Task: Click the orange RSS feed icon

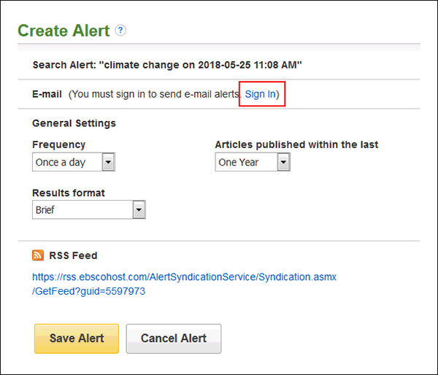Action: coord(38,255)
